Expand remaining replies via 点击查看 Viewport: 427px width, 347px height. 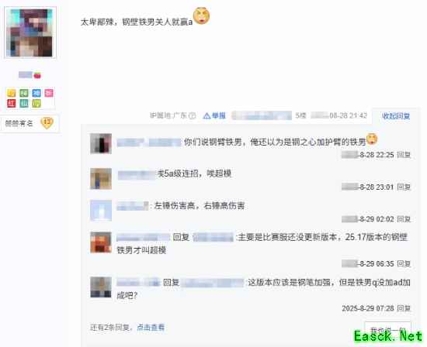[151, 328]
